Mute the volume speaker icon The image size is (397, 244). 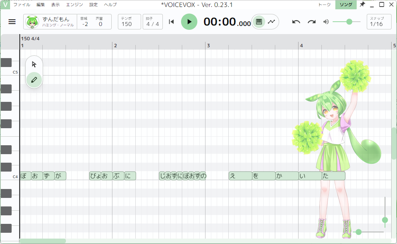(x=326, y=22)
